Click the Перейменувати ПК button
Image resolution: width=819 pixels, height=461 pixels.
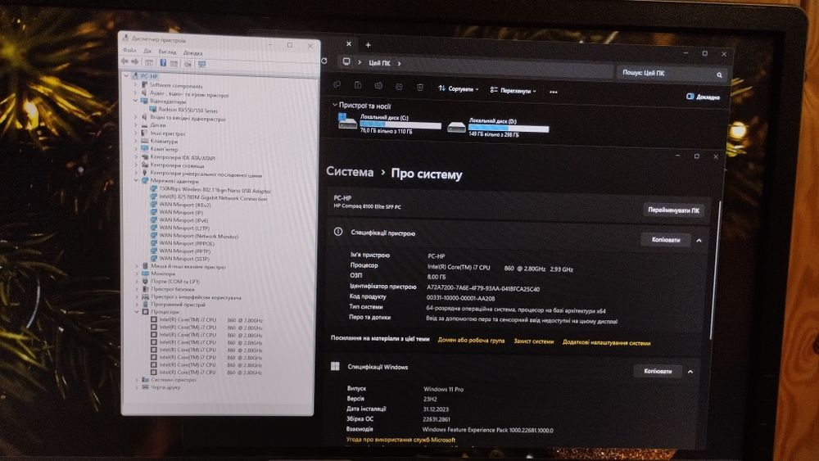click(673, 210)
